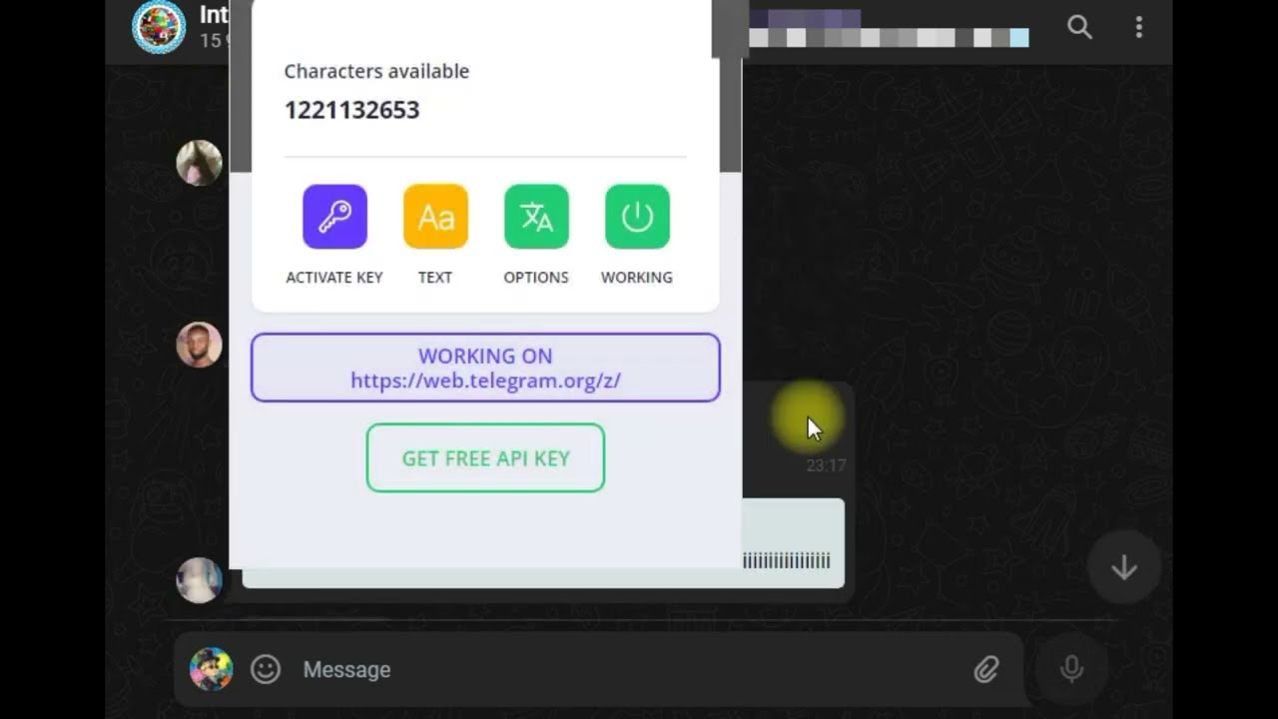The width and height of the screenshot is (1278, 719).
Task: Toggle the green Working power button
Action: click(637, 217)
